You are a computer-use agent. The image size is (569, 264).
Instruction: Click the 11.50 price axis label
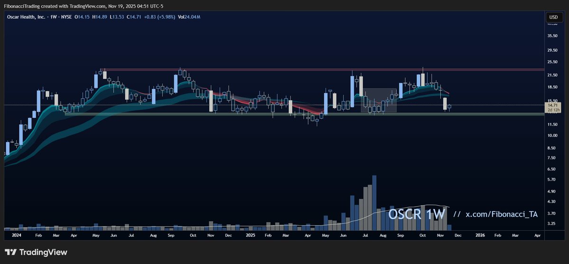coord(553,124)
